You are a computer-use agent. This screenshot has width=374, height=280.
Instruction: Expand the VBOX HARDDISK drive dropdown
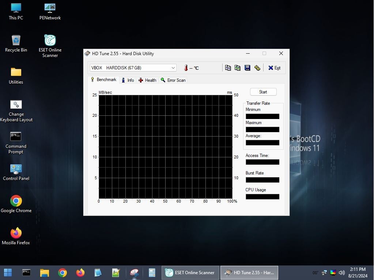(173, 68)
